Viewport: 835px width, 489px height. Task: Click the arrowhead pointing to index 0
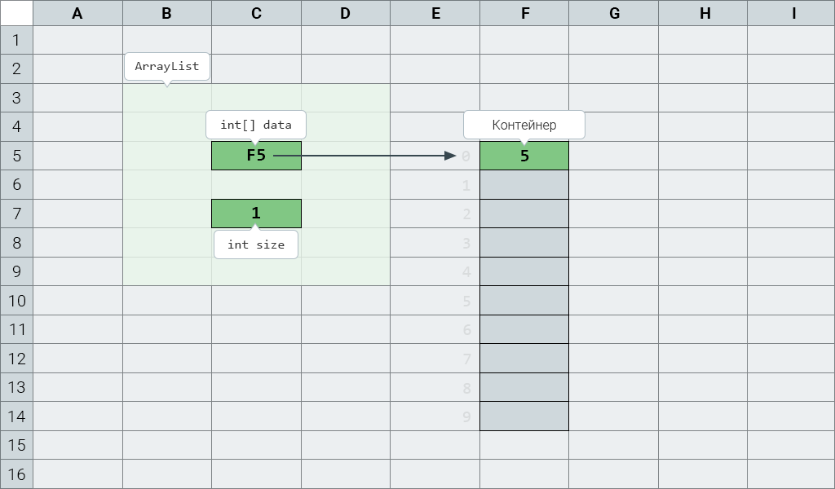[450, 156]
